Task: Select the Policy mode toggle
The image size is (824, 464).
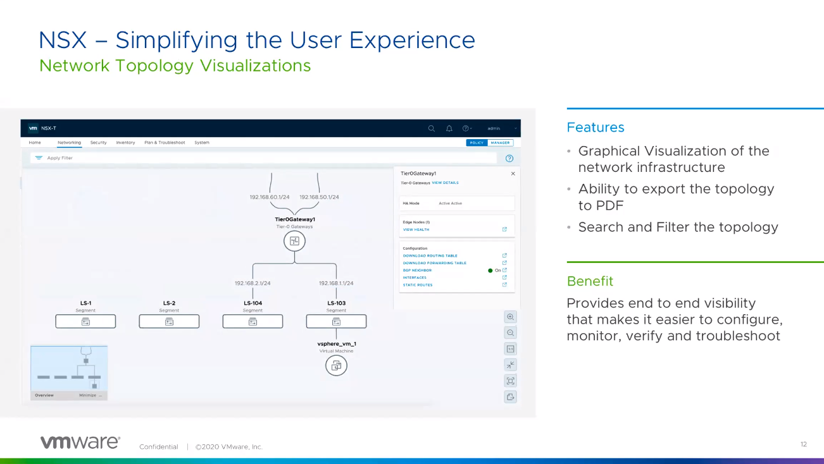Action: (477, 143)
